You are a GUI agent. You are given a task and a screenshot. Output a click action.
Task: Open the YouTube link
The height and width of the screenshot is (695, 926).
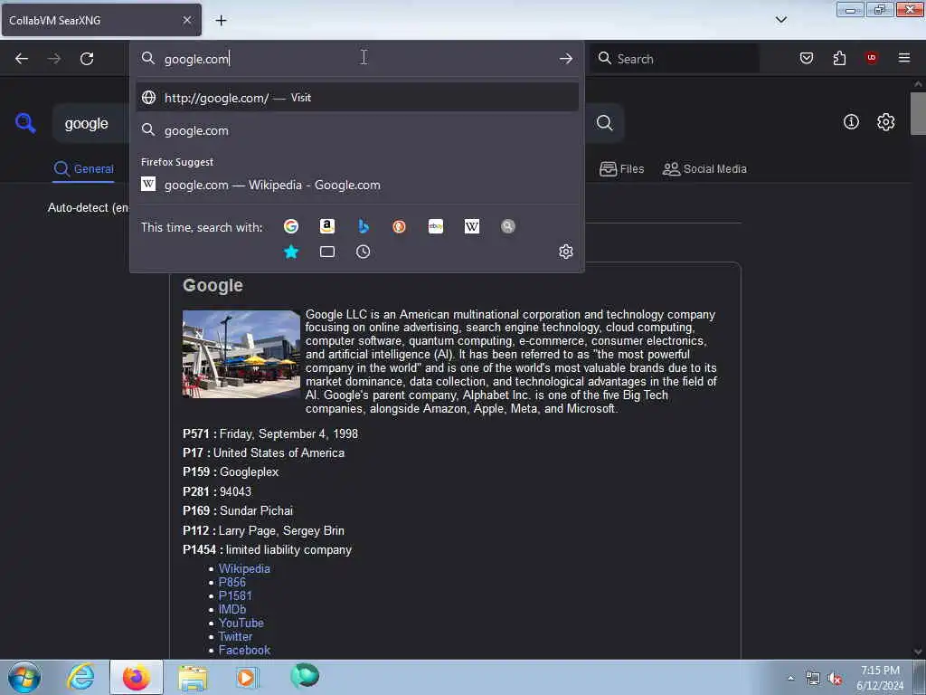(241, 623)
